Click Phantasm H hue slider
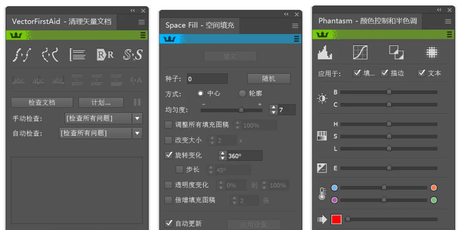 [x=389, y=124]
